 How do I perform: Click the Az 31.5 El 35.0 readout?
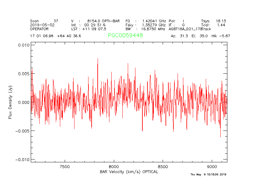click(x=189, y=36)
